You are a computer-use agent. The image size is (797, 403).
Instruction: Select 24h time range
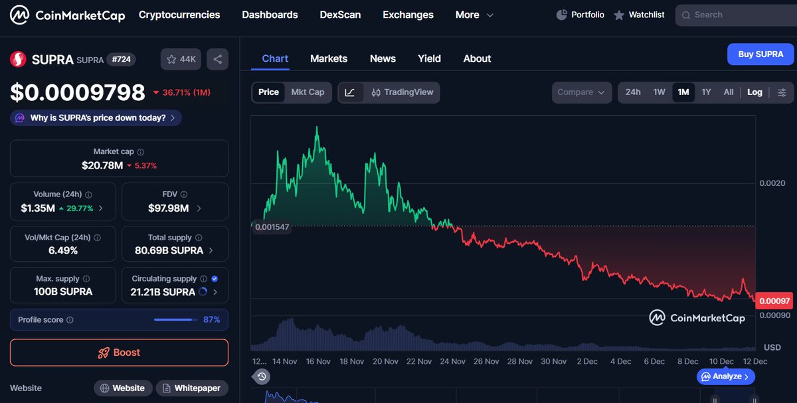point(633,92)
